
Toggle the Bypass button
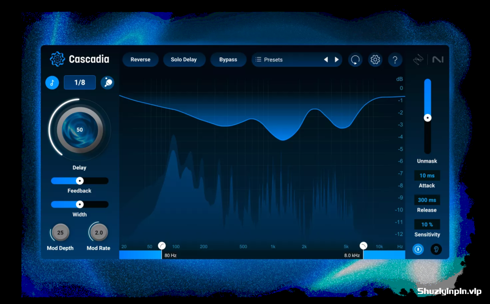click(x=228, y=59)
